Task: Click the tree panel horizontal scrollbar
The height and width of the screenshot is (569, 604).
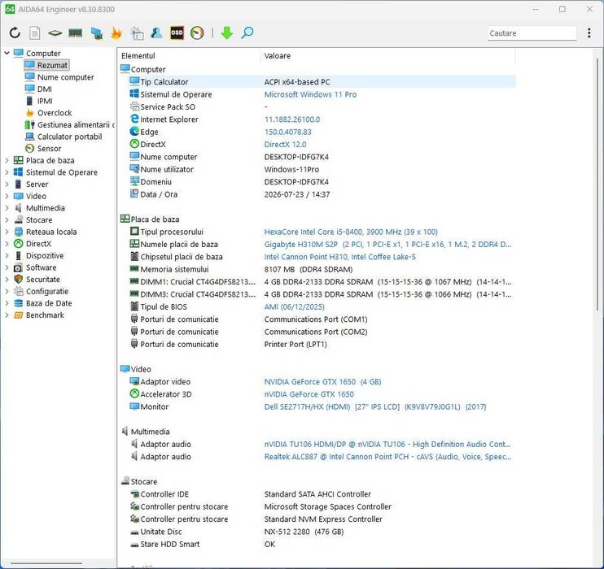Action: pyautogui.click(x=46, y=563)
